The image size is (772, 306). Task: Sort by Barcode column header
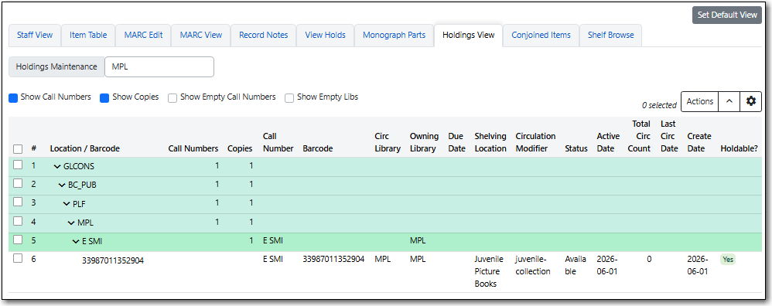coord(318,148)
